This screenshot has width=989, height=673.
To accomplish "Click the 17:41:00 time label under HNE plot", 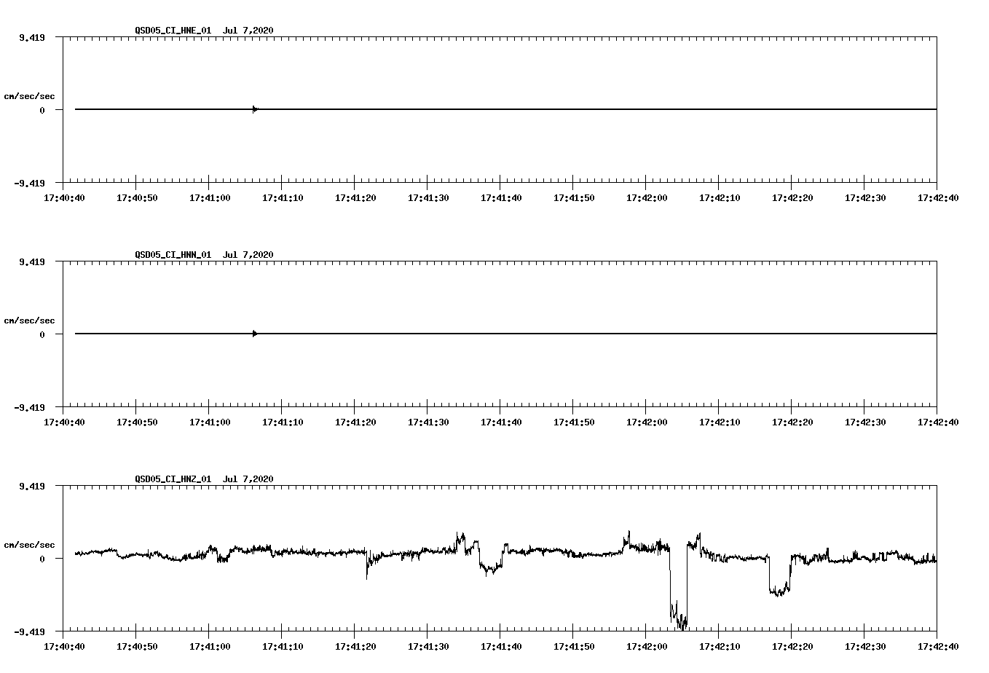I will click(x=210, y=197).
